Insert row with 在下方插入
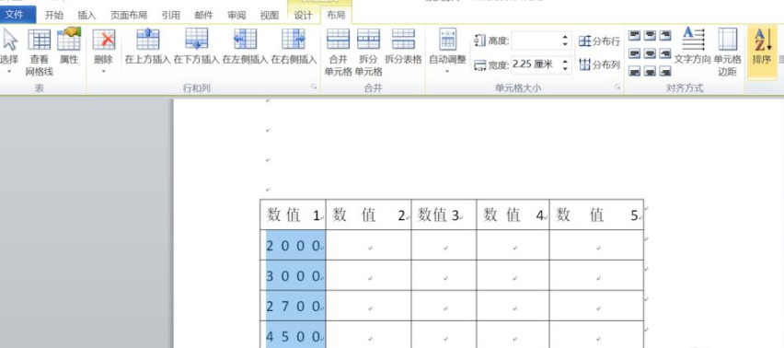Viewport: 784px width, 348px height. pos(197,46)
